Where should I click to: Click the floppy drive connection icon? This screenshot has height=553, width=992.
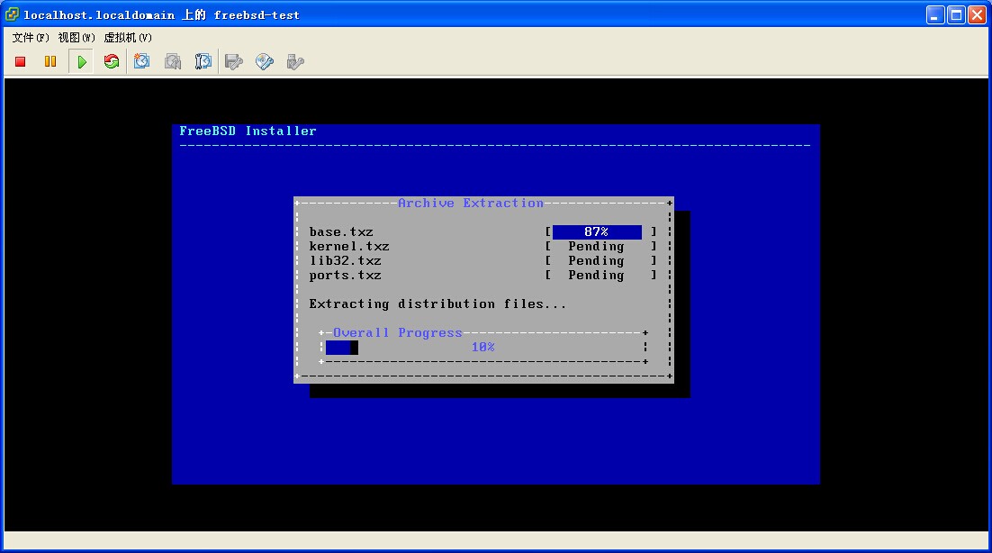(234, 61)
